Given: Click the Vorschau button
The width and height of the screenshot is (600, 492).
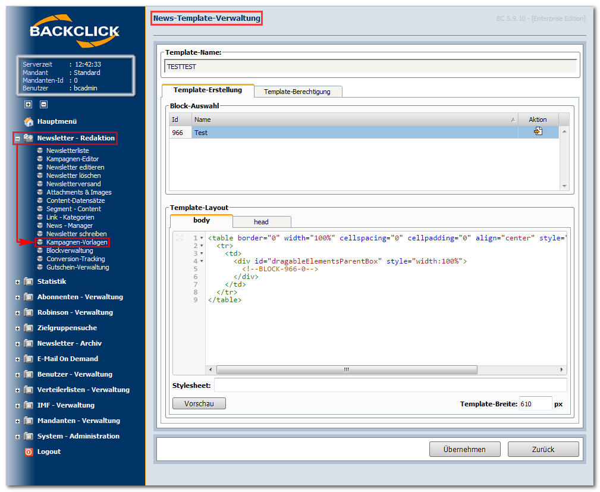Looking at the screenshot, I should (x=199, y=403).
